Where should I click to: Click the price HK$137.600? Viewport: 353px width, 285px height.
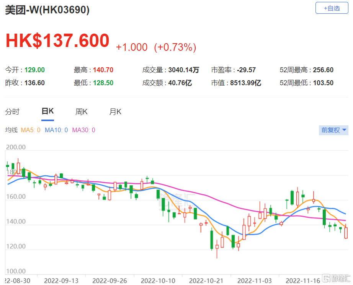(x=57, y=40)
